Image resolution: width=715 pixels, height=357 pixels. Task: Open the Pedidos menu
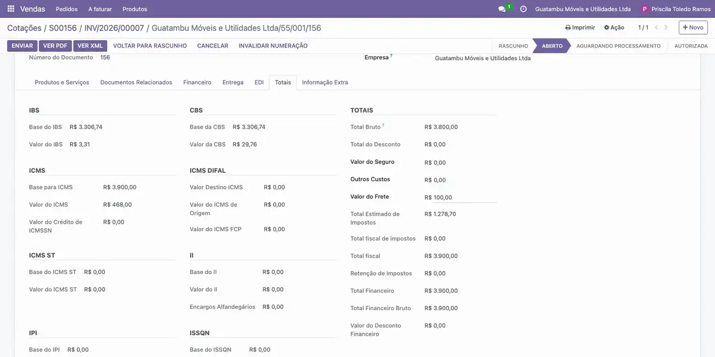pos(67,9)
